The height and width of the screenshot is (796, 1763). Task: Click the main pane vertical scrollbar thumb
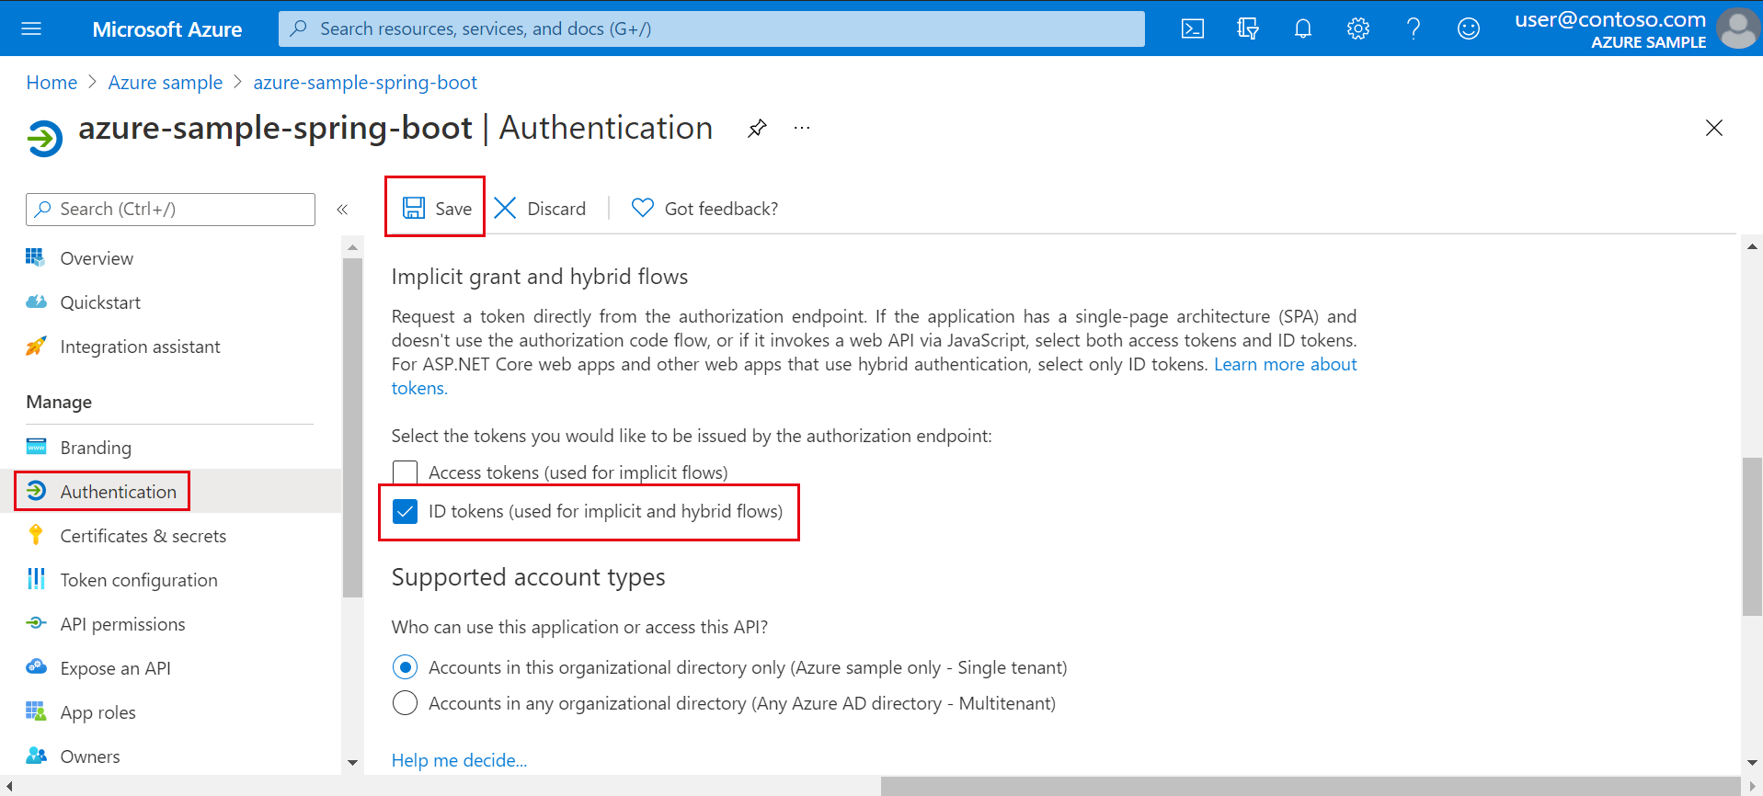(x=1752, y=537)
